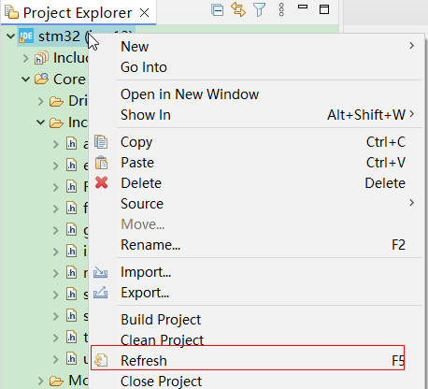Expand the Show In submenu arrow
Viewport: 428px width, 389px height.
(x=412, y=114)
